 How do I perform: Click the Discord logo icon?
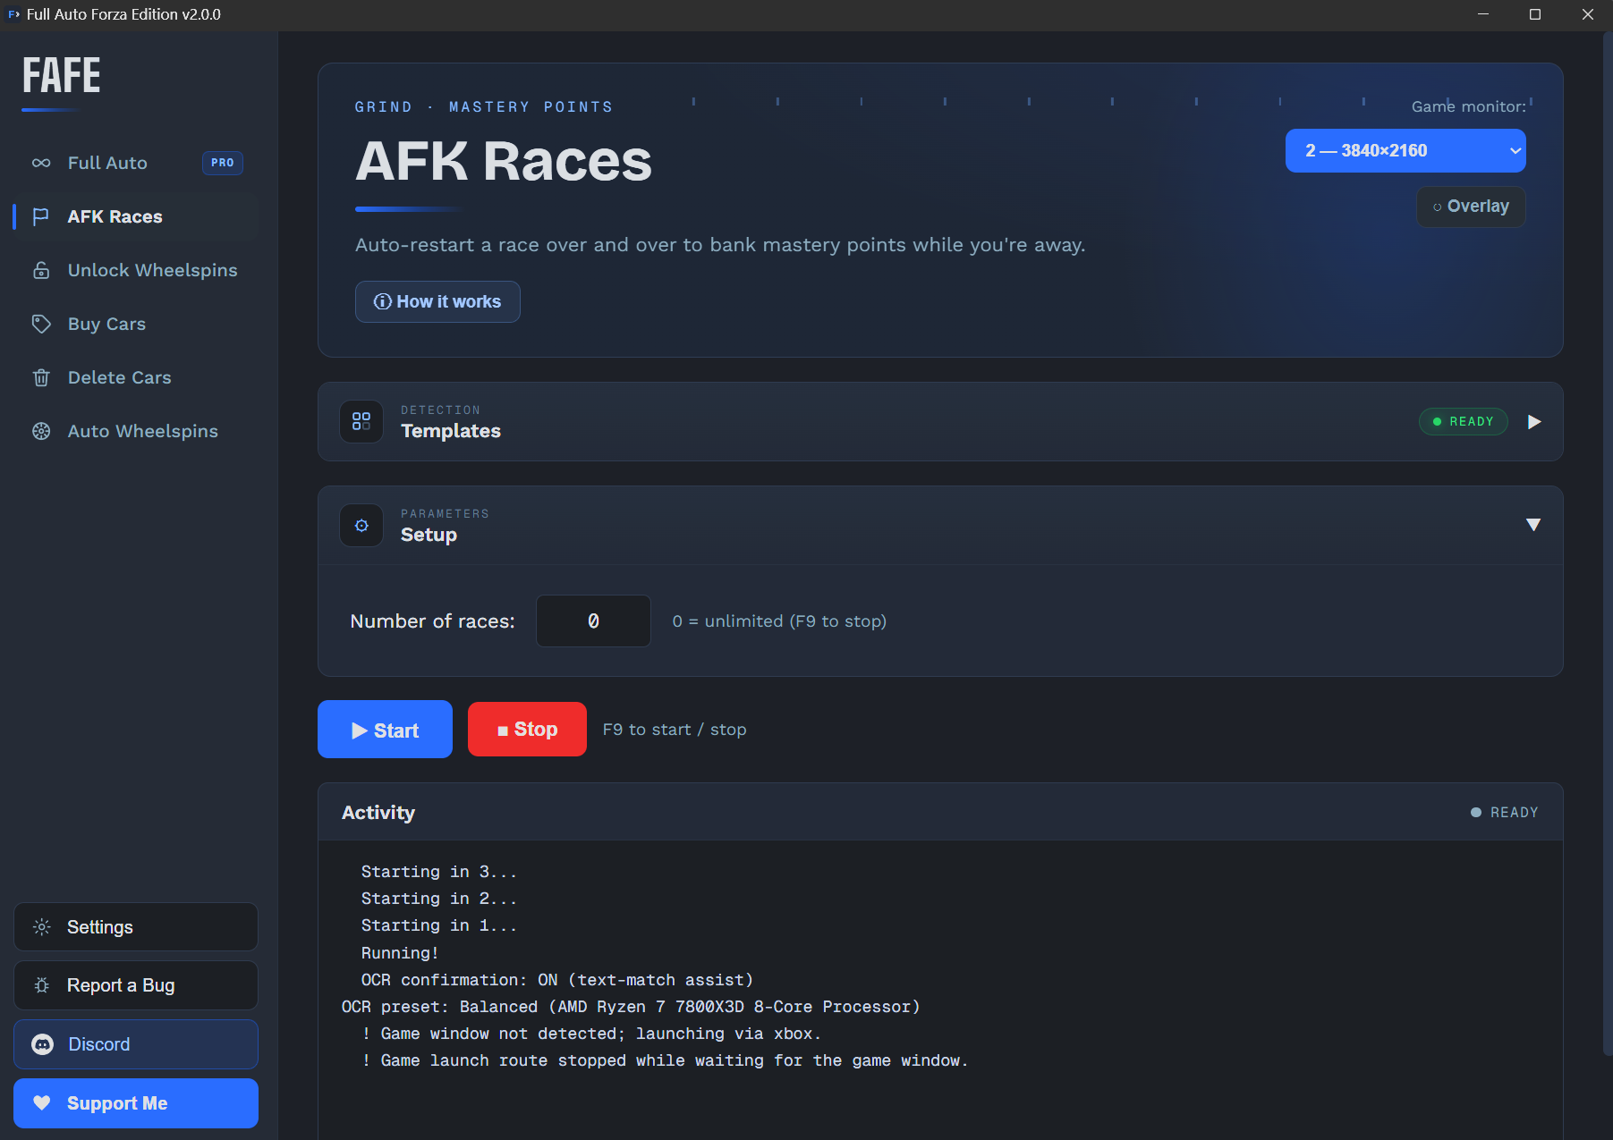pyautogui.click(x=42, y=1044)
